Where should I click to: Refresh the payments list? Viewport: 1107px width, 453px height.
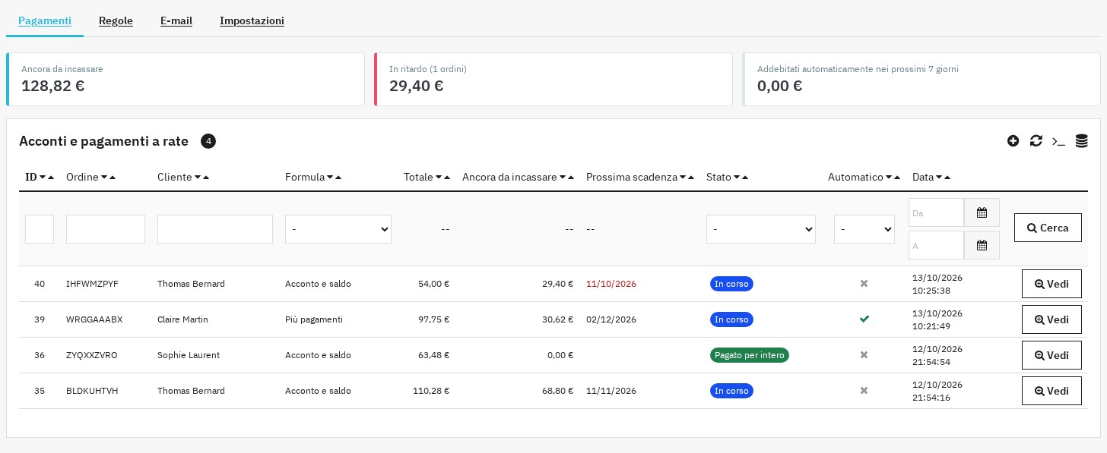pos(1036,141)
